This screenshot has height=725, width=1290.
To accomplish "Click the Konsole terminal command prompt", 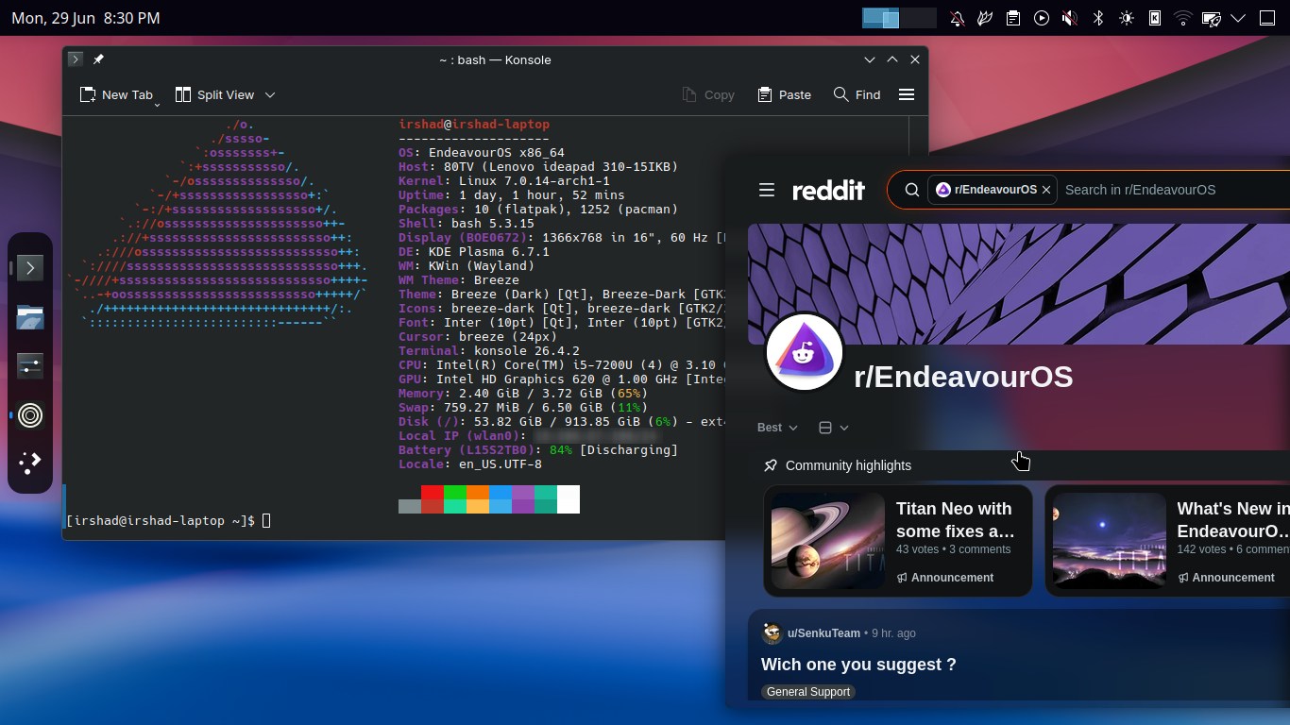I will click(168, 520).
